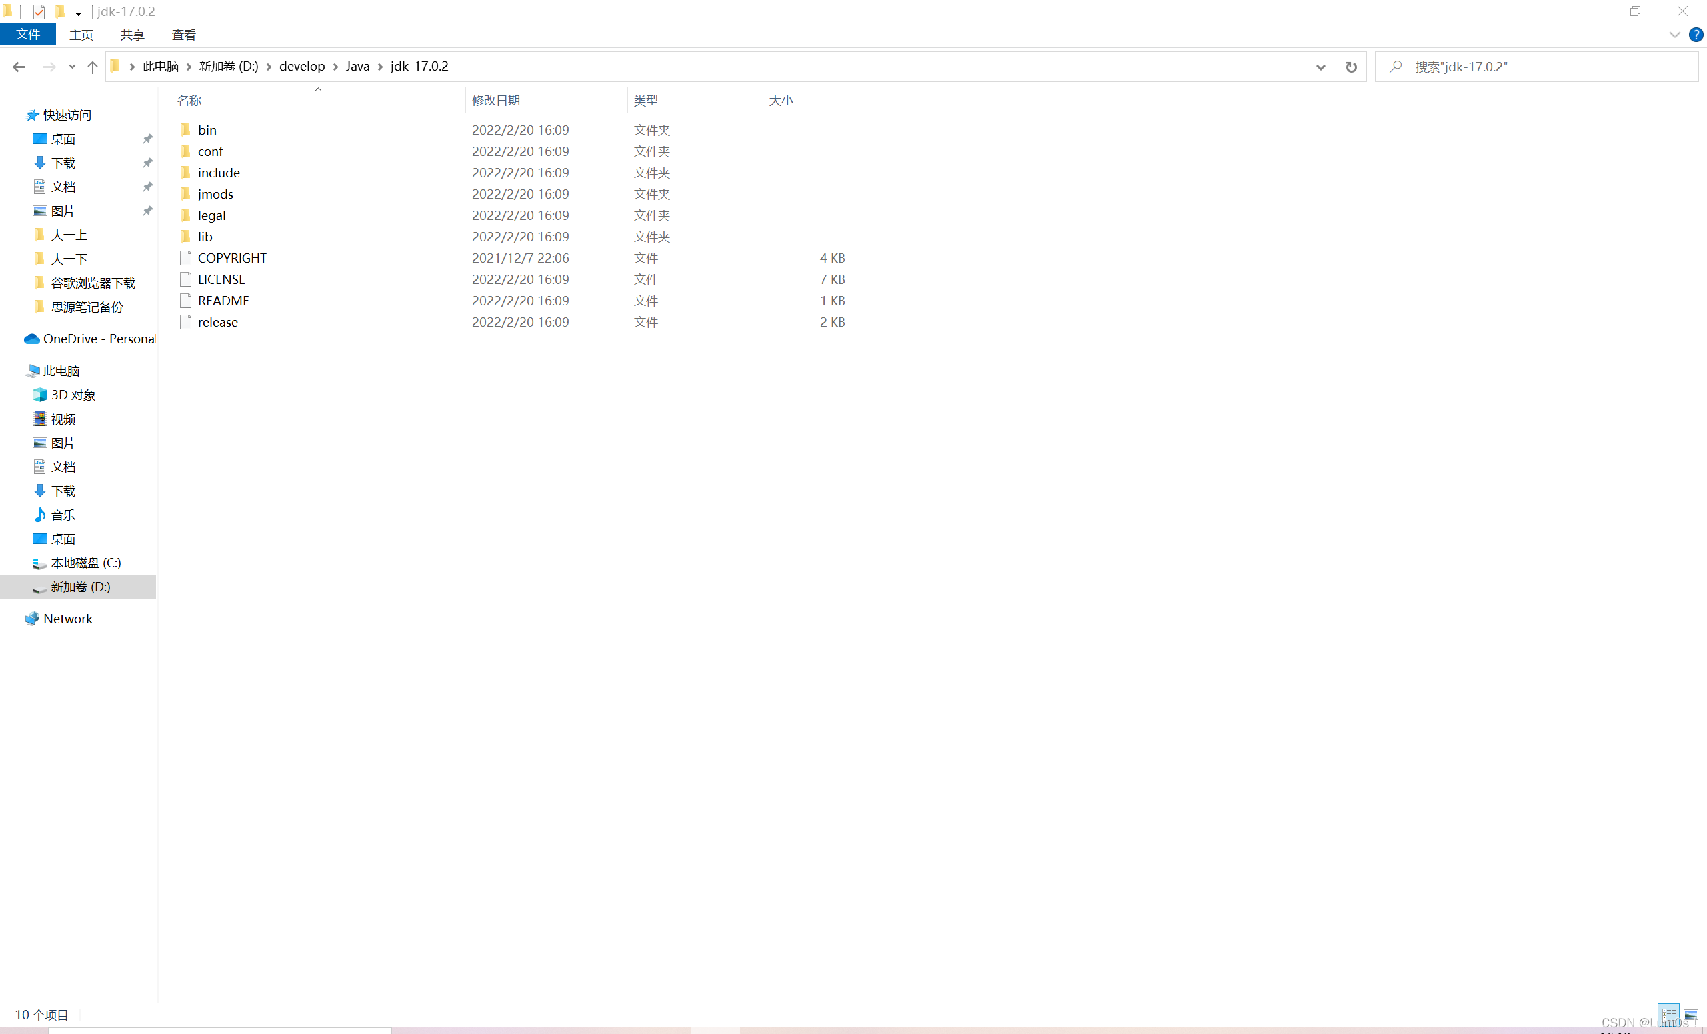The image size is (1707, 1034).
Task: Switch to details view in status bar
Action: pyautogui.click(x=1668, y=1013)
